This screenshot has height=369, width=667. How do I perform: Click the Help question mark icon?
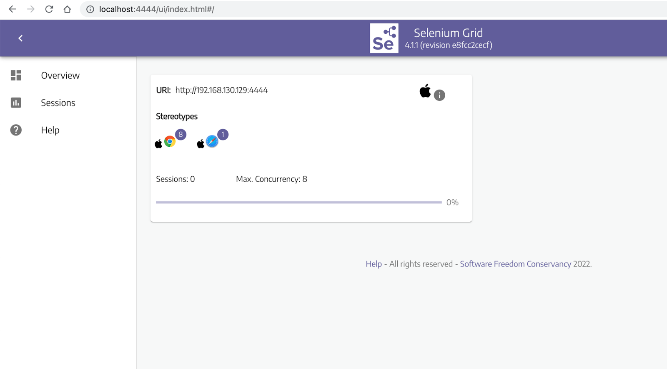(x=16, y=130)
